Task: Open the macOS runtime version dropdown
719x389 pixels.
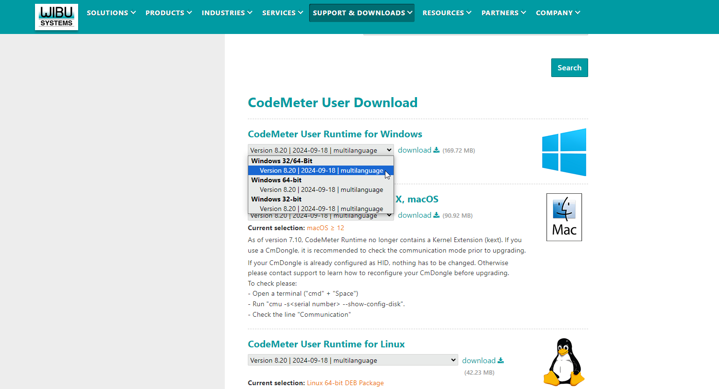Action: 321,217
